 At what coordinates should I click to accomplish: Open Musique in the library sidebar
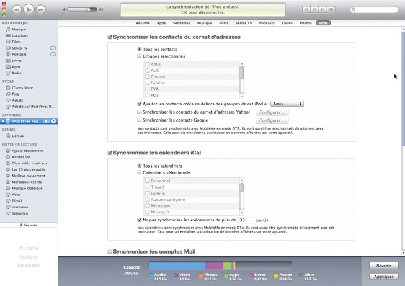point(19,29)
